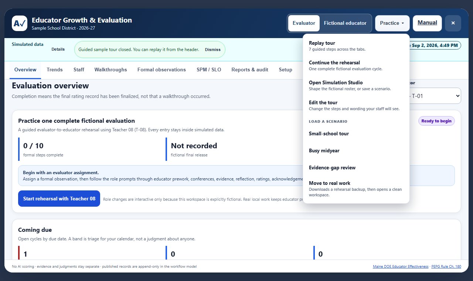This screenshot has width=473, height=281.
Task: Click the LOAD A SCENARIO menu label
Action: click(x=328, y=121)
